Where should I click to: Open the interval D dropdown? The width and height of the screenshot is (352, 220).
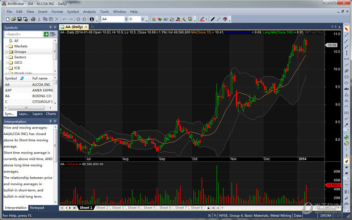(x=142, y=19)
